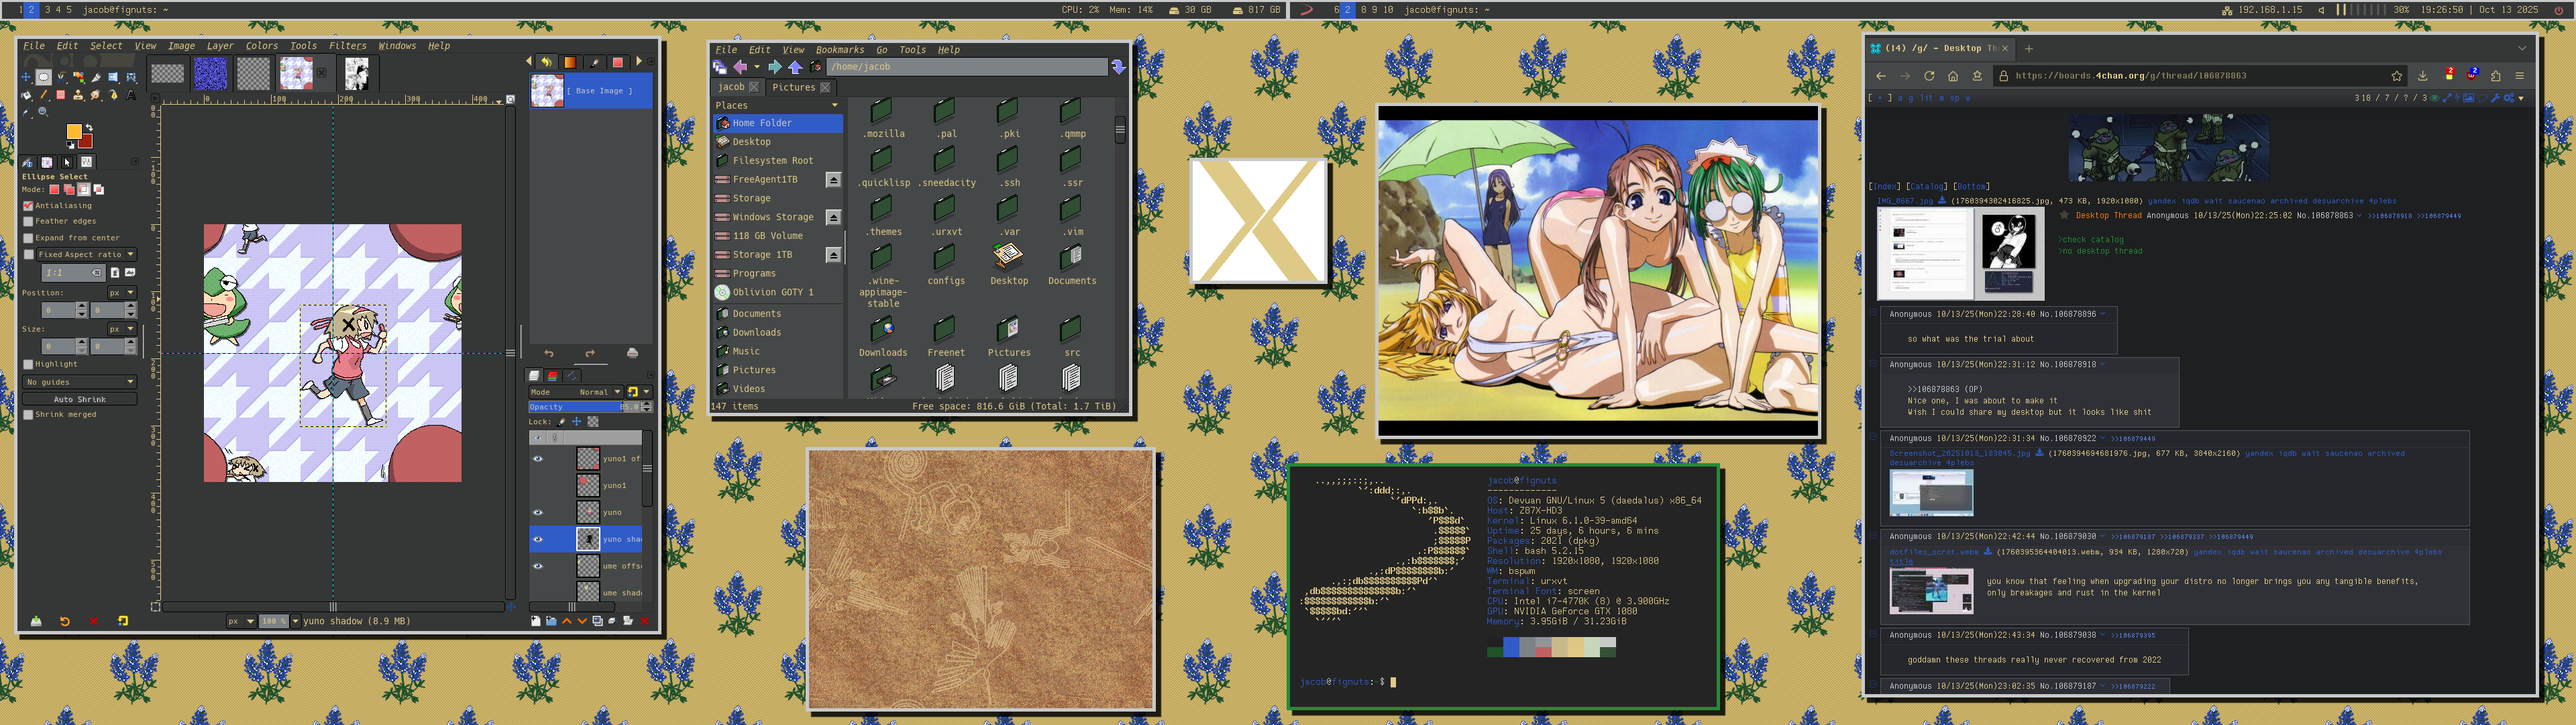Screen dimensions: 2576x725
Task: Click the new layer icon in layers panel
Action: tap(536, 622)
